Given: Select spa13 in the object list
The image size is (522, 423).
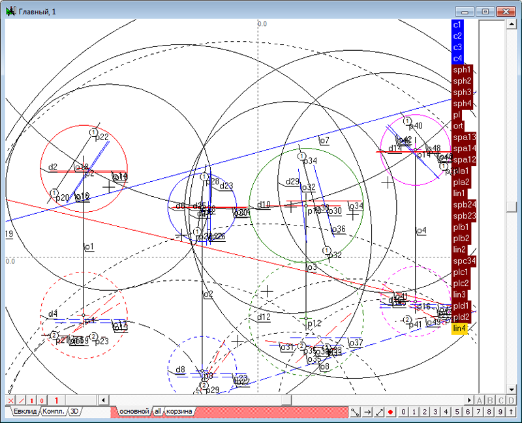Looking at the screenshot, I should [x=464, y=138].
